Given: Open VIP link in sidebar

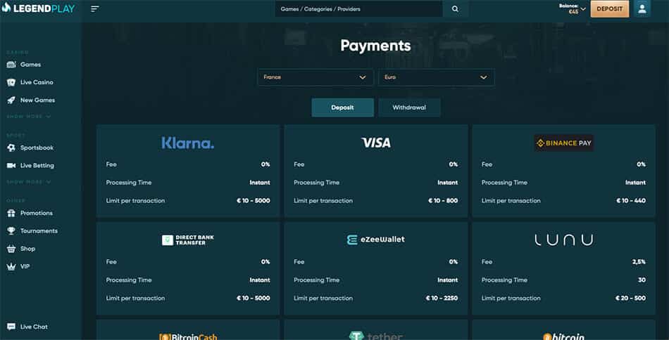Looking at the screenshot, I should [x=25, y=266].
